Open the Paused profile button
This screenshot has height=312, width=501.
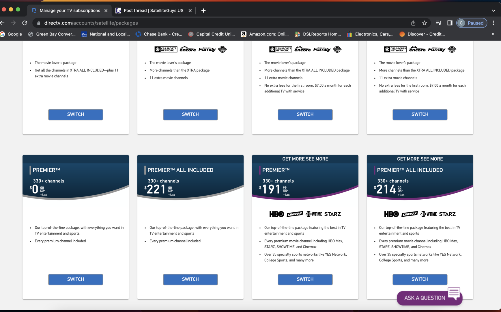[x=472, y=23]
